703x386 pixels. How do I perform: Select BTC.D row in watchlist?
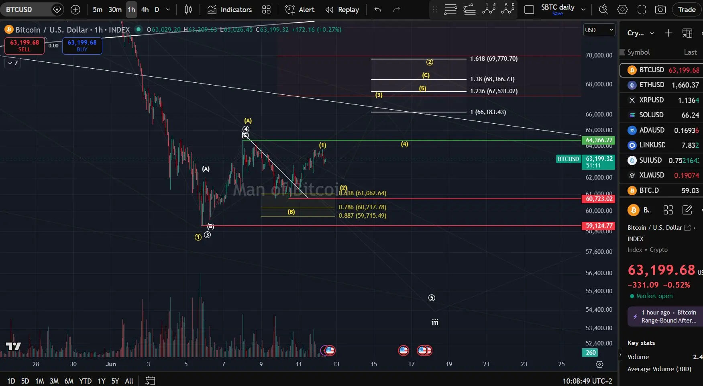pos(661,190)
